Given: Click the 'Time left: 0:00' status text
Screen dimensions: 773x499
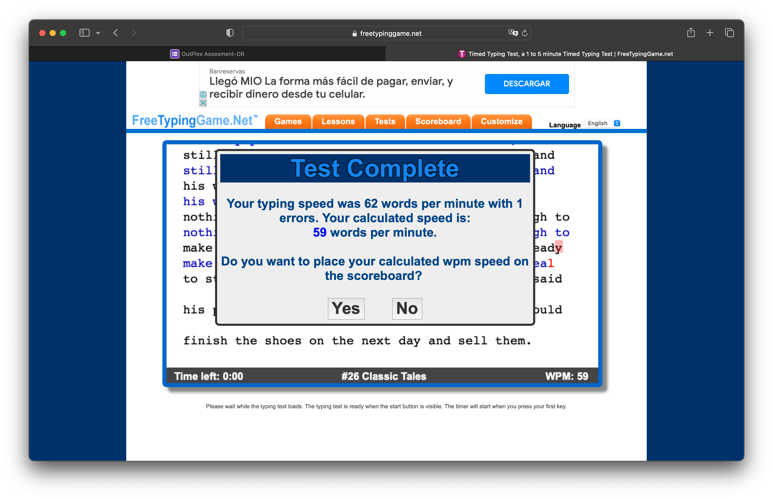Looking at the screenshot, I should coord(209,376).
